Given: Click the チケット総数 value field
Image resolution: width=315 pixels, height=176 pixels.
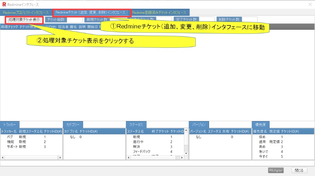Looking at the screenshot, I should [x=75, y=20].
